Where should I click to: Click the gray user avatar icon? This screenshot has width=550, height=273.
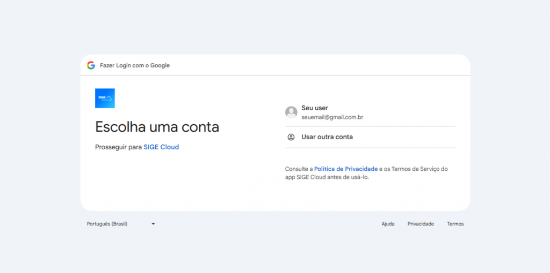point(291,112)
